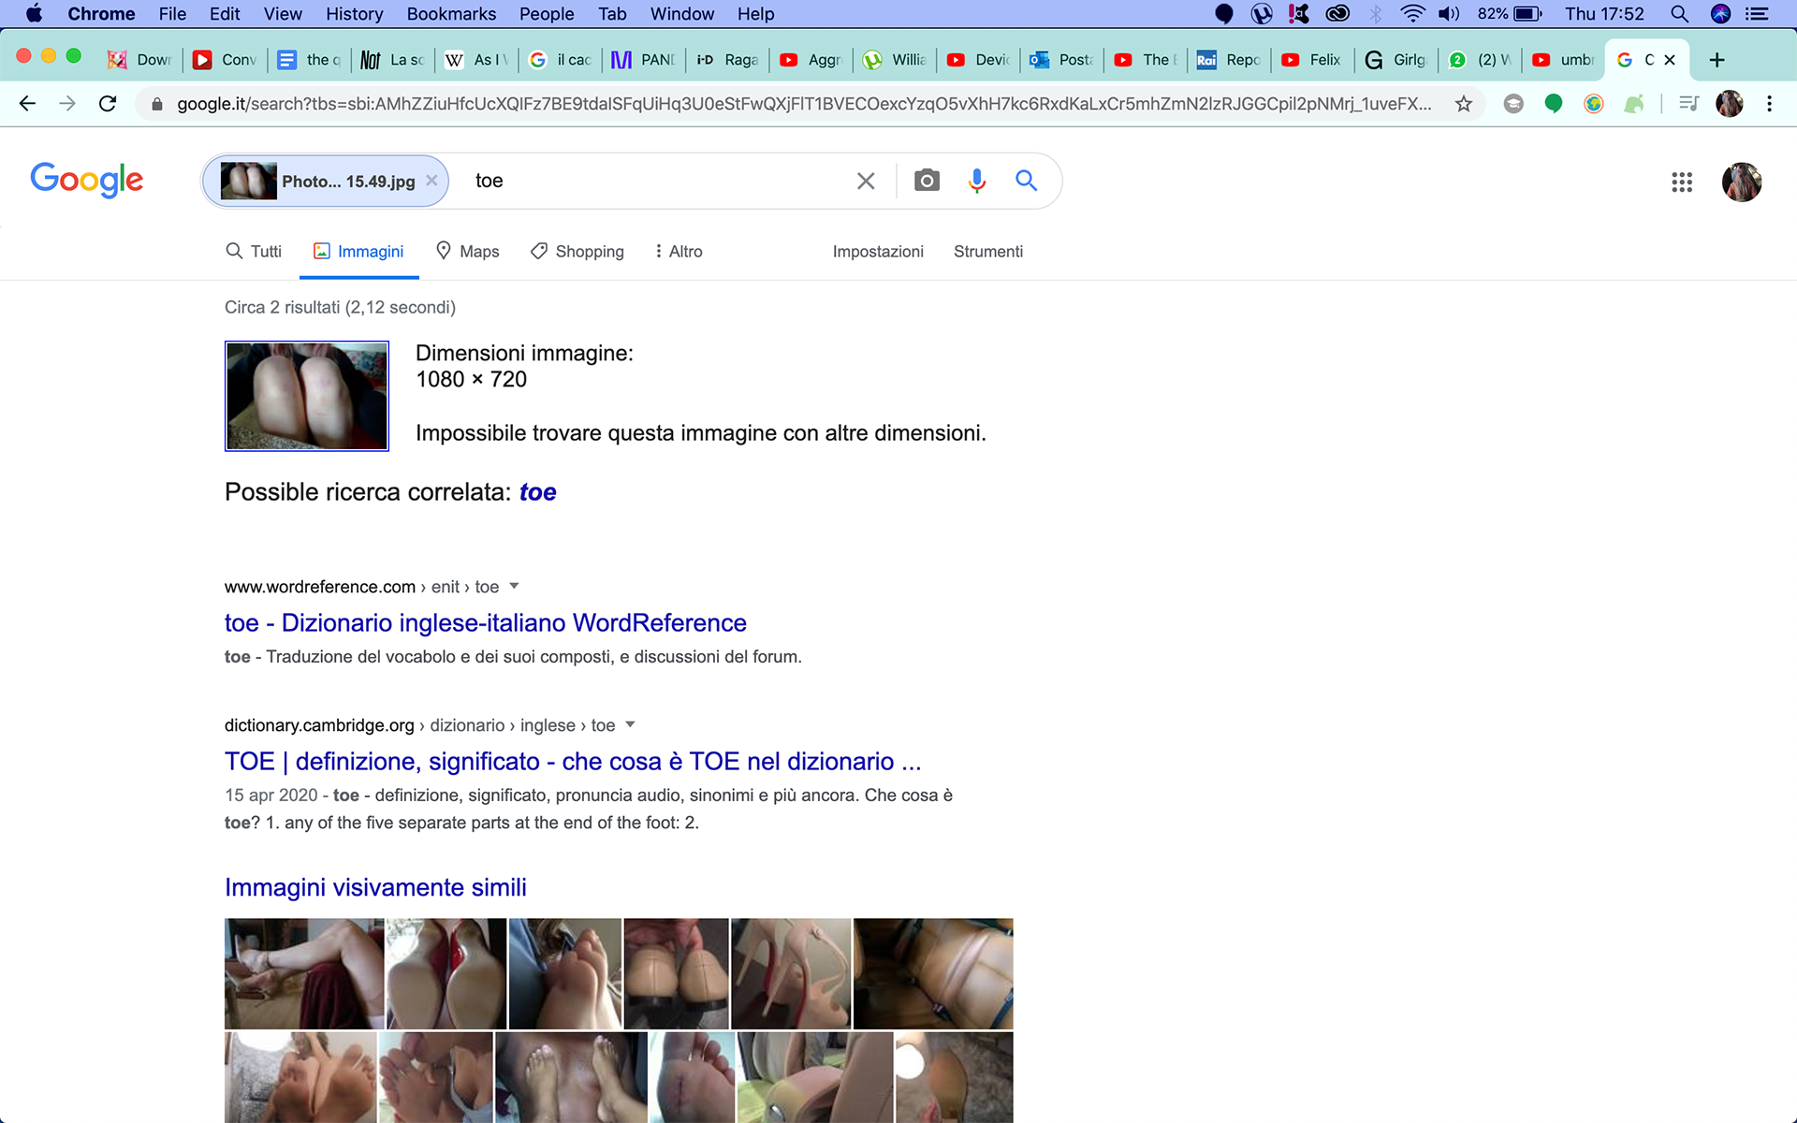
Task: Open the Google account avatar on the page
Action: 1742,182
